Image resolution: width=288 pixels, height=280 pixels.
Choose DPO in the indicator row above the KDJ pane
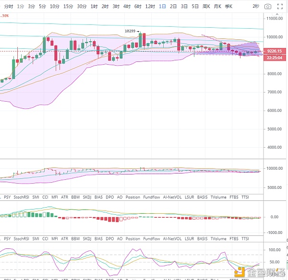pyautogui.click(x=110, y=239)
